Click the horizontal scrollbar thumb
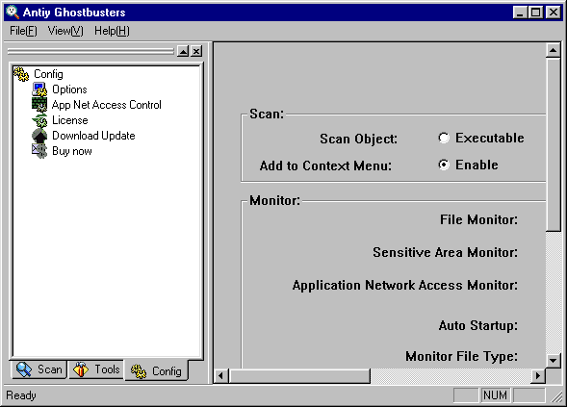 pyautogui.click(x=299, y=376)
